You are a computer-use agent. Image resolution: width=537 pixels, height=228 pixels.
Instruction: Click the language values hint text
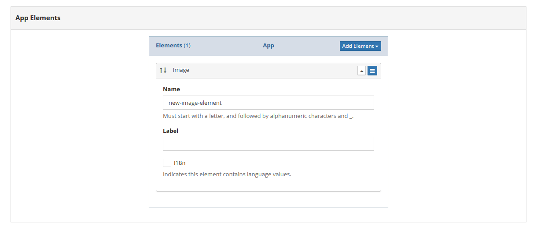[227, 174]
